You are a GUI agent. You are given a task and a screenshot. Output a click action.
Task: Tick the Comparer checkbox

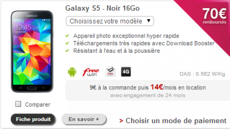click(x=18, y=104)
